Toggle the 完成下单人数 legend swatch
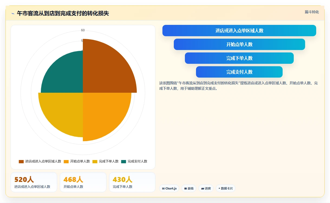Image resolution: width=330 pixels, height=203 pixels. [95, 161]
